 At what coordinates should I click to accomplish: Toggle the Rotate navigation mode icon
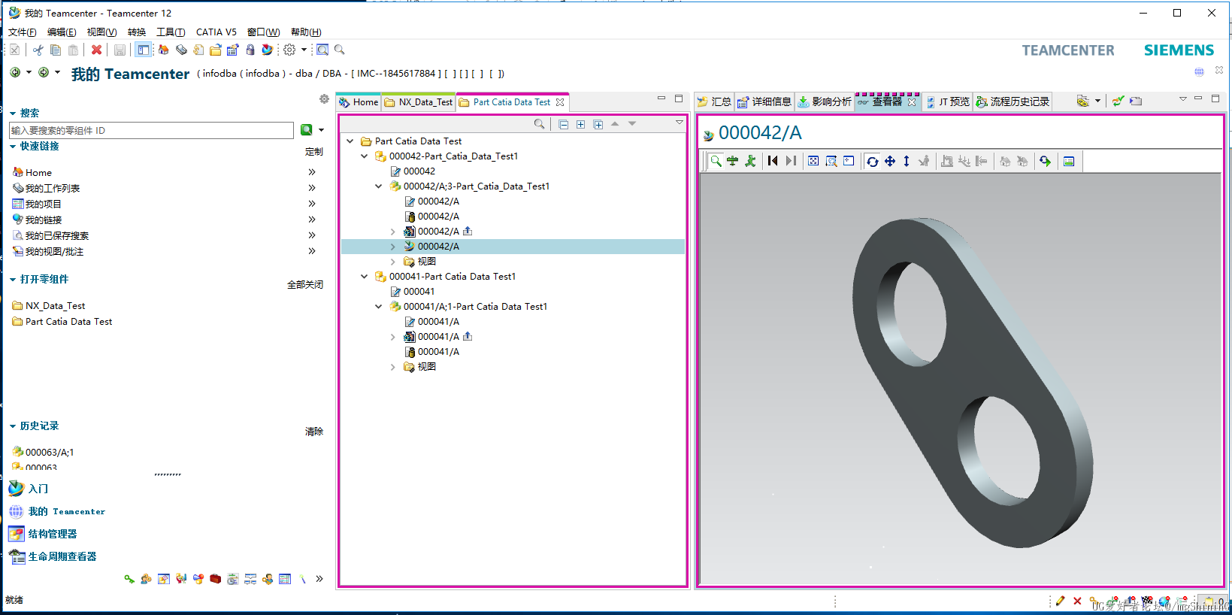(872, 161)
